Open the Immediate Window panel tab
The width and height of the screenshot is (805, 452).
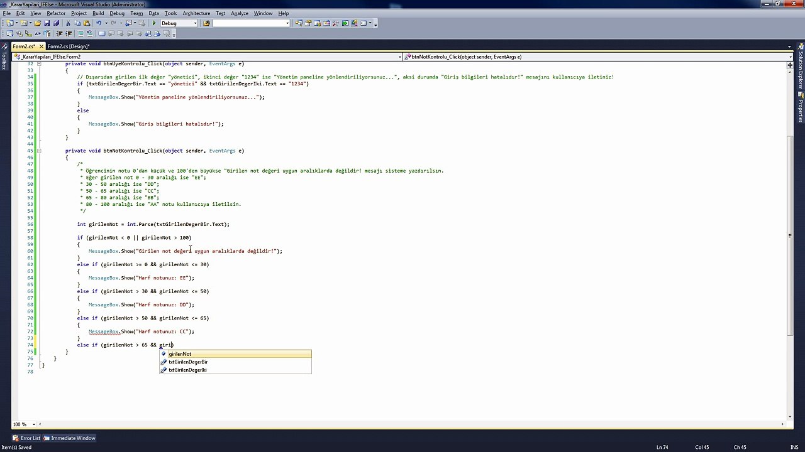pos(70,438)
